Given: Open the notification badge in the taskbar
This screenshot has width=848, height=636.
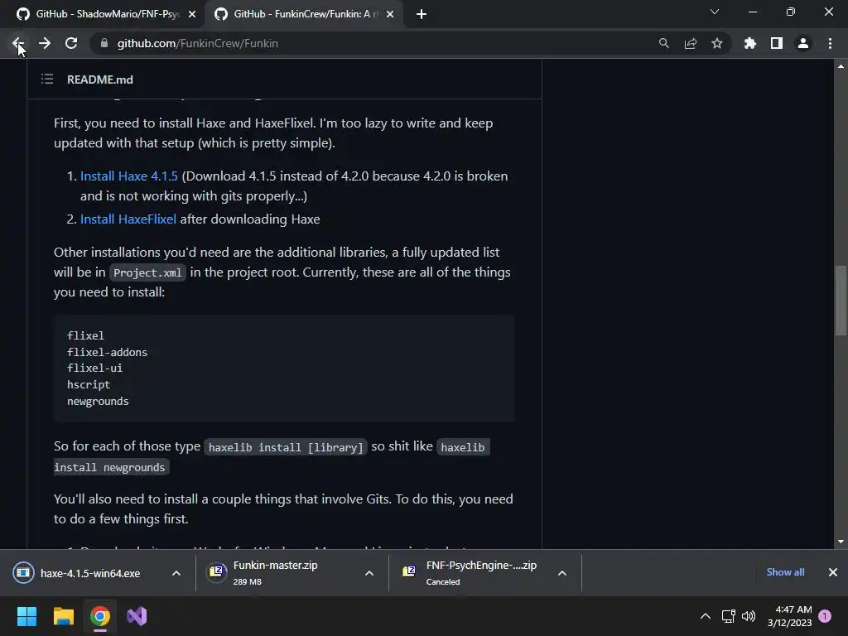Looking at the screenshot, I should point(825,616).
